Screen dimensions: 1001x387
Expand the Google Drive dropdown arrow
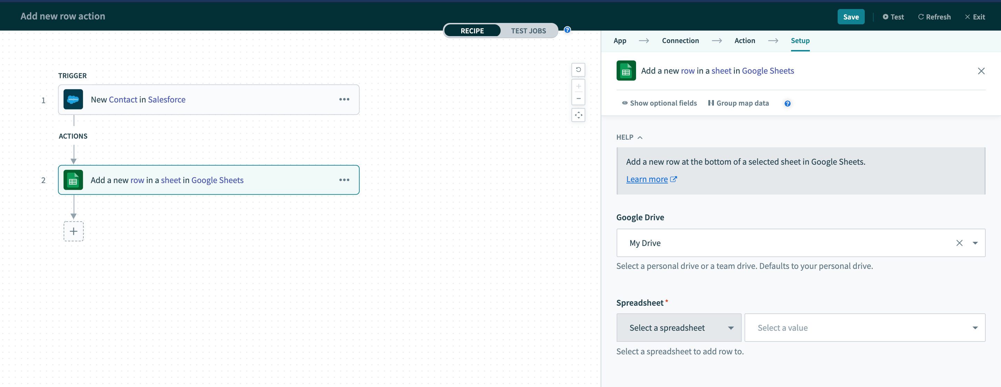tap(975, 243)
